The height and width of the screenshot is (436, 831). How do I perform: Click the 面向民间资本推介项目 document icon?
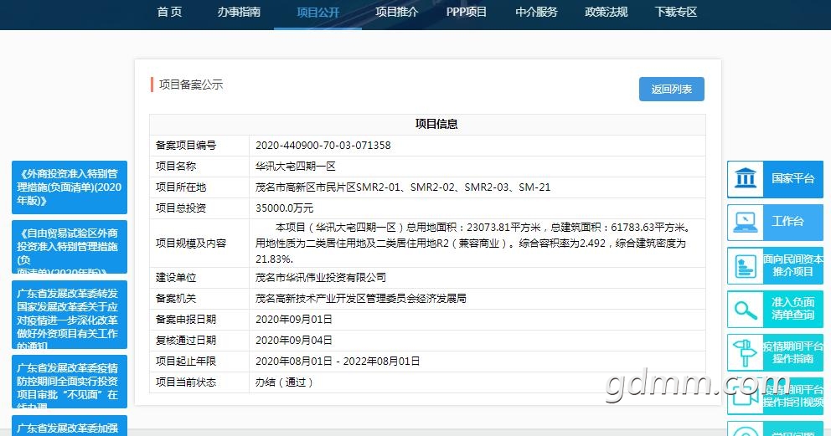pyautogui.click(x=746, y=265)
